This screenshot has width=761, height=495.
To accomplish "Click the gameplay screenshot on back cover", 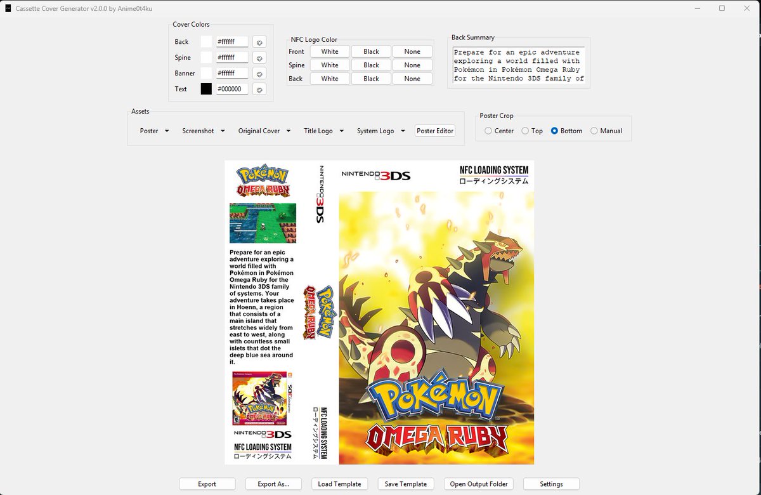I will click(x=263, y=223).
